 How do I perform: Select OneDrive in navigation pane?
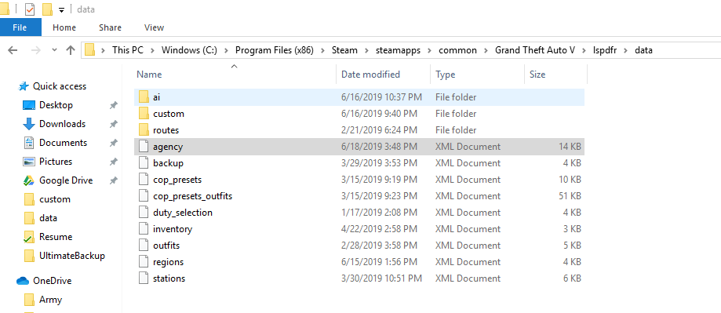coord(52,280)
